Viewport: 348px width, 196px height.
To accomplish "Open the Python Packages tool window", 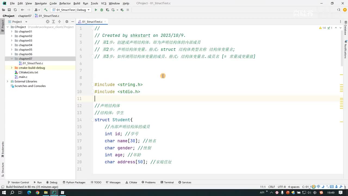I will click(74, 182).
